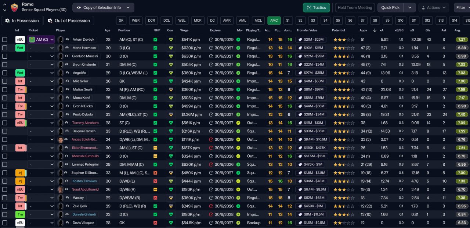The width and height of the screenshot is (470, 228).
Task: Click the person icon beside Mario Hermoso
Action: [x=67, y=48]
